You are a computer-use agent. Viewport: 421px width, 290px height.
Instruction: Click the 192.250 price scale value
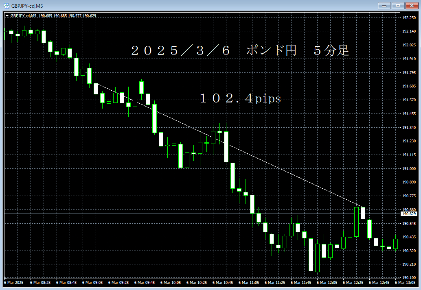(409, 18)
